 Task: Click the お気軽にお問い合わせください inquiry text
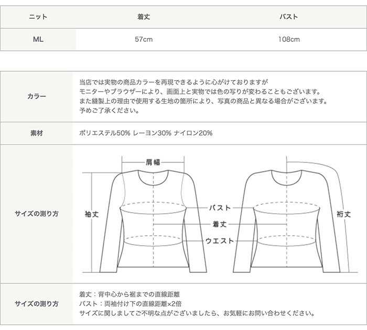pos(268,314)
